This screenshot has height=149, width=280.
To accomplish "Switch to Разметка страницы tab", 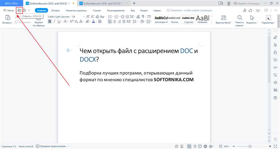I will (x=76, y=11).
